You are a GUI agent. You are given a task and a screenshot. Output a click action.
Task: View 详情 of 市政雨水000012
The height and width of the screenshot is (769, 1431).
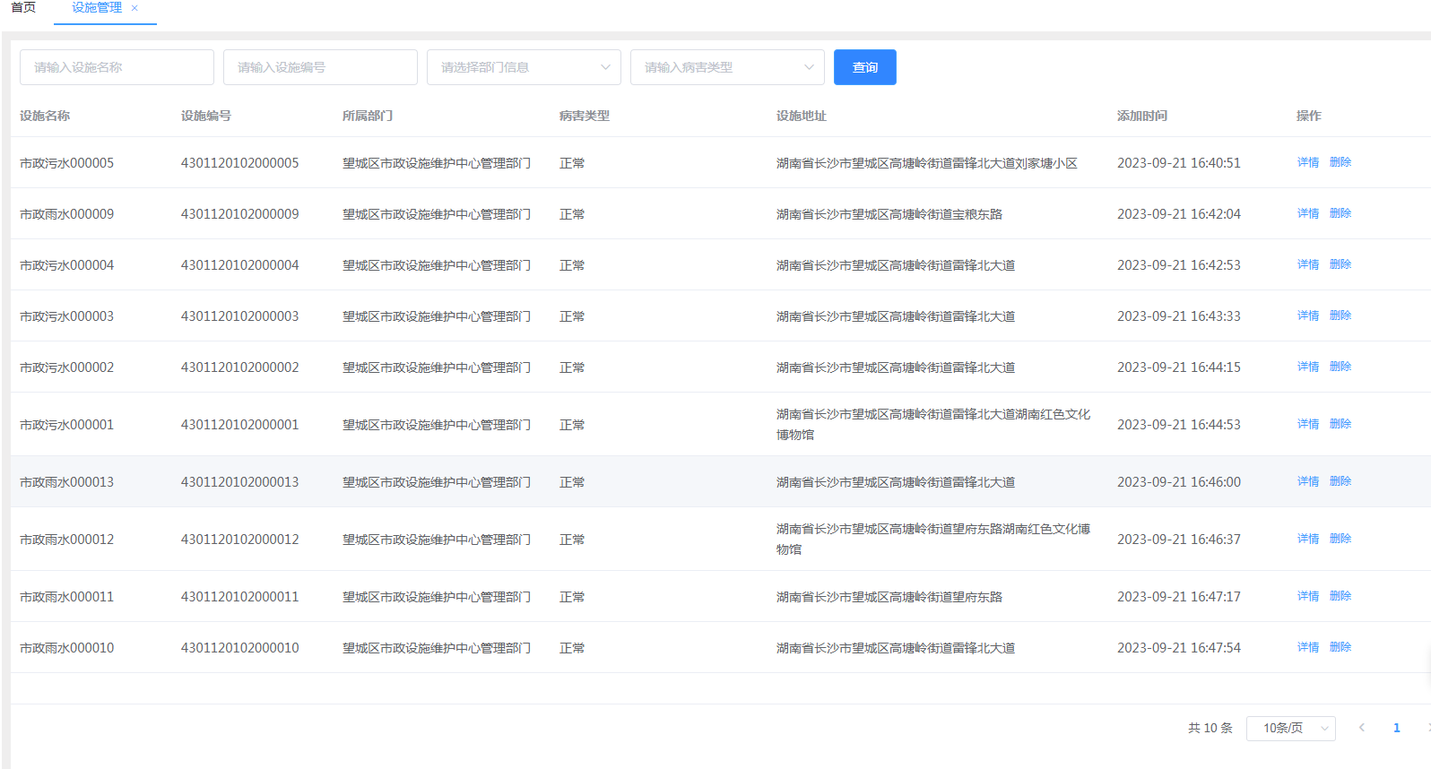(x=1307, y=539)
